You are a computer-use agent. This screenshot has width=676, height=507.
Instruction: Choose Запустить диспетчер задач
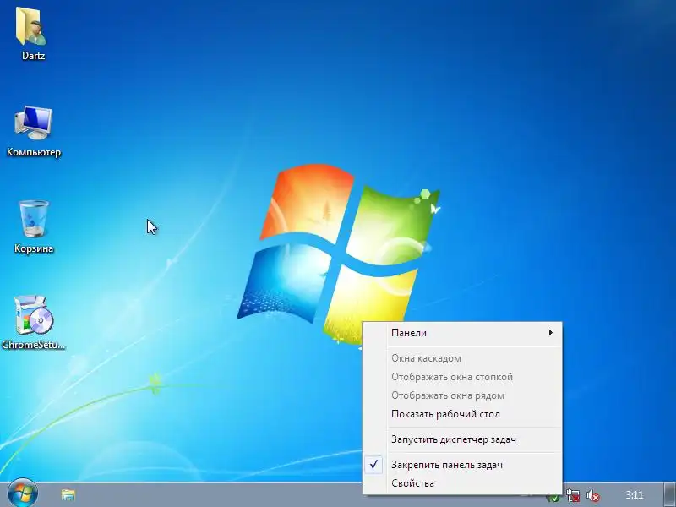click(462, 439)
